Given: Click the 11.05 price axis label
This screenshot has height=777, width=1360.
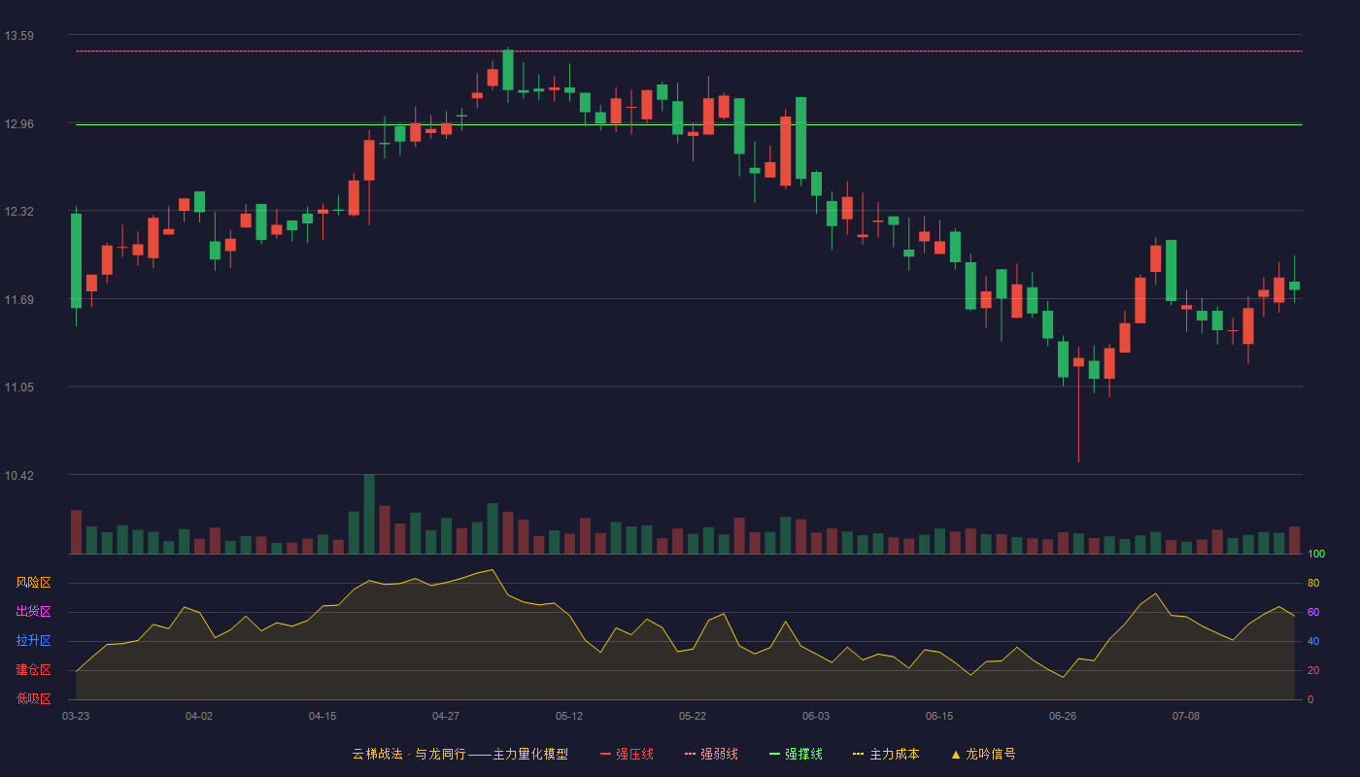Looking at the screenshot, I should pyautogui.click(x=19, y=388).
